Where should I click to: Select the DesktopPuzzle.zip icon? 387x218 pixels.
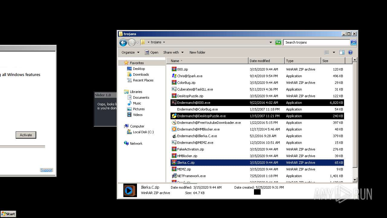click(174, 96)
